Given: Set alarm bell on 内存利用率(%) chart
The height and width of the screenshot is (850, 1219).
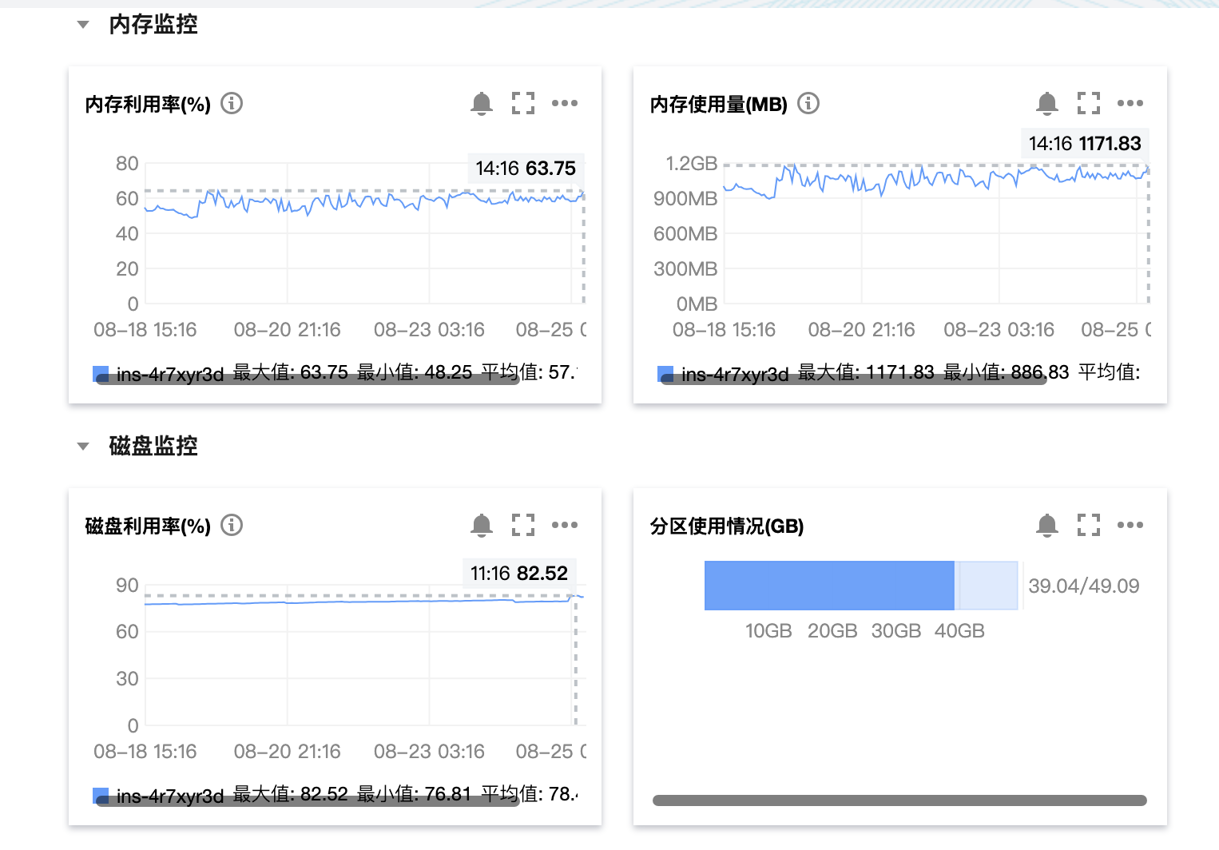Looking at the screenshot, I should click(482, 103).
